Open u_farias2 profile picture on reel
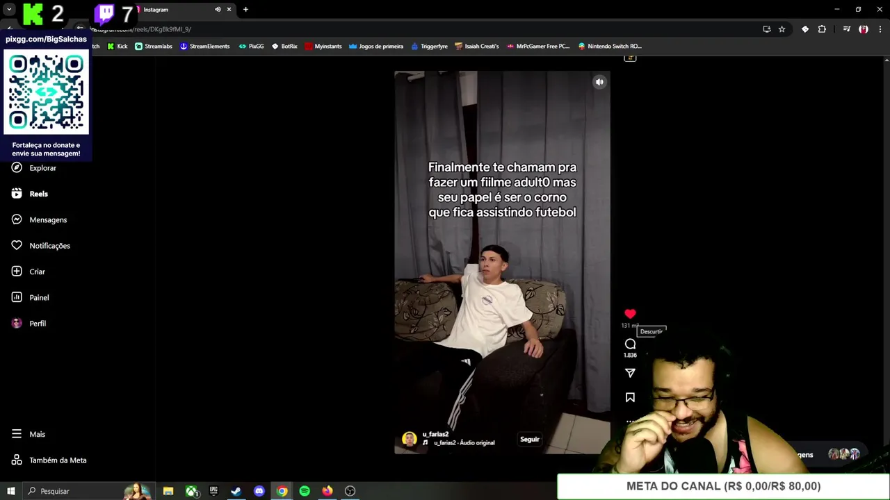The height and width of the screenshot is (500, 890). tap(410, 439)
